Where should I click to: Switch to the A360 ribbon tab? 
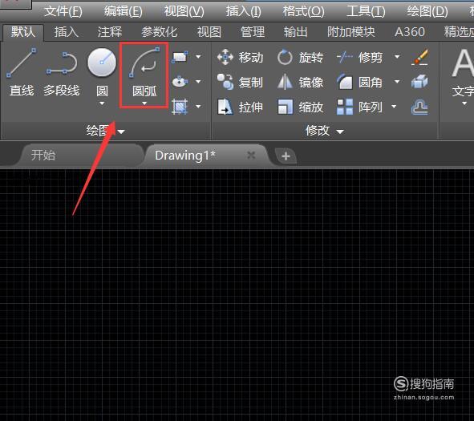tap(410, 32)
